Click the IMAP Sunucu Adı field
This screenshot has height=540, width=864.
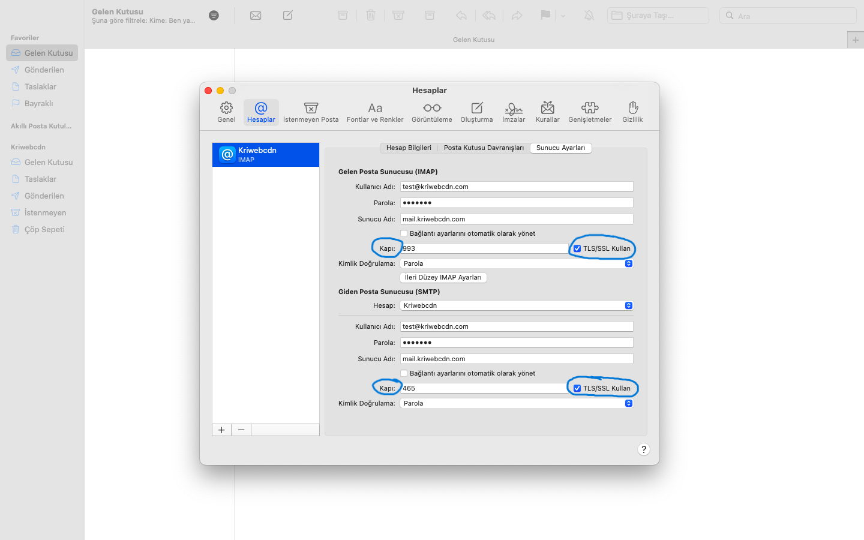(x=516, y=219)
